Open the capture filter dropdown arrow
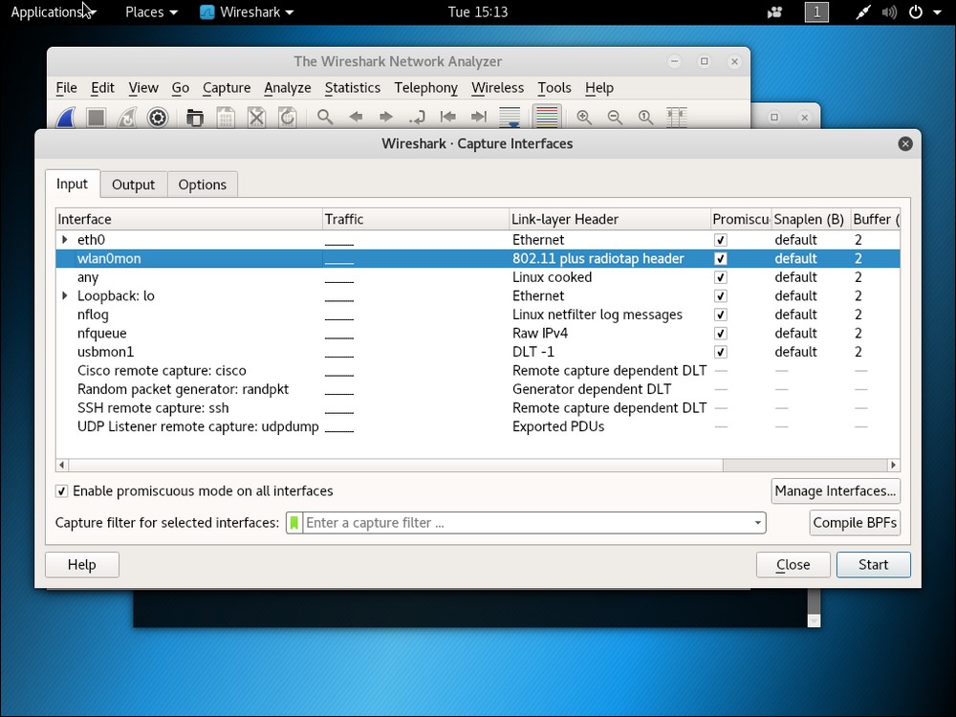The height and width of the screenshot is (717, 956). [x=757, y=523]
